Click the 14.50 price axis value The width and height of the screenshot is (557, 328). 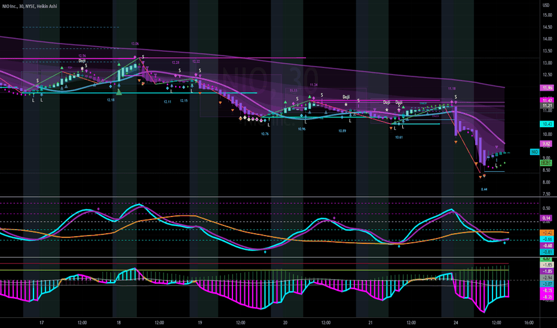click(x=547, y=27)
